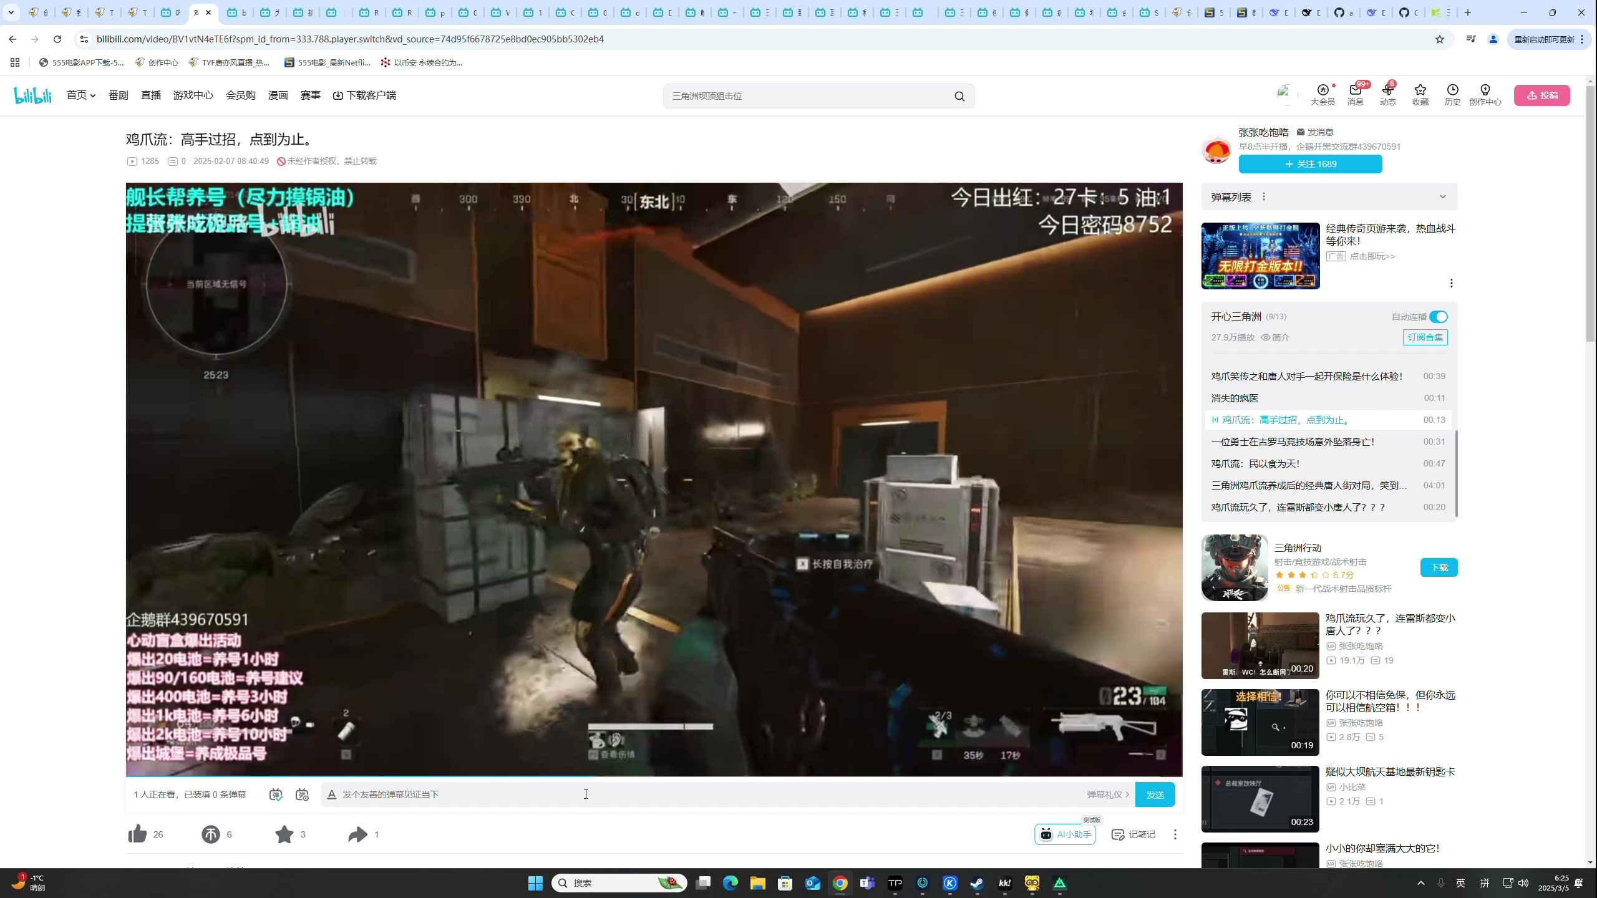
Task: Open danmaku font style icon
Action: tap(332, 794)
